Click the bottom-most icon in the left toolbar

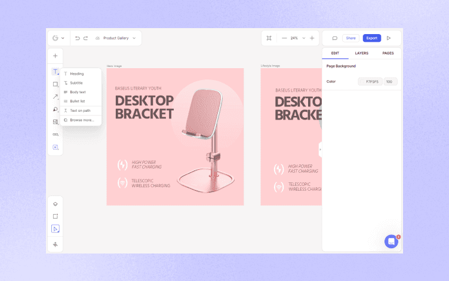click(56, 245)
